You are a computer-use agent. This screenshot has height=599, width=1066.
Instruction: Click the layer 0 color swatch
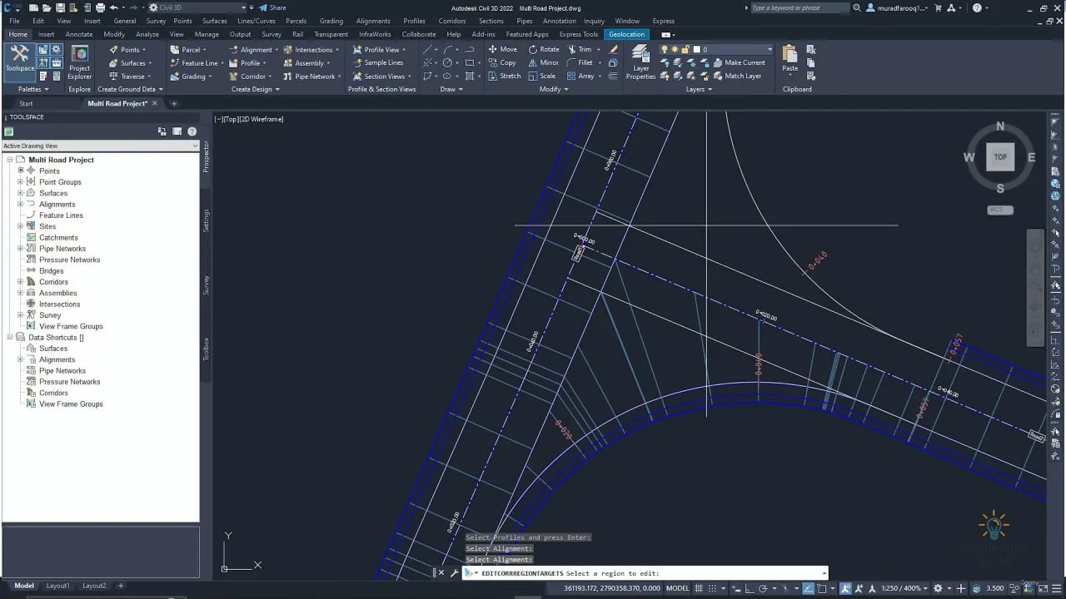(697, 49)
